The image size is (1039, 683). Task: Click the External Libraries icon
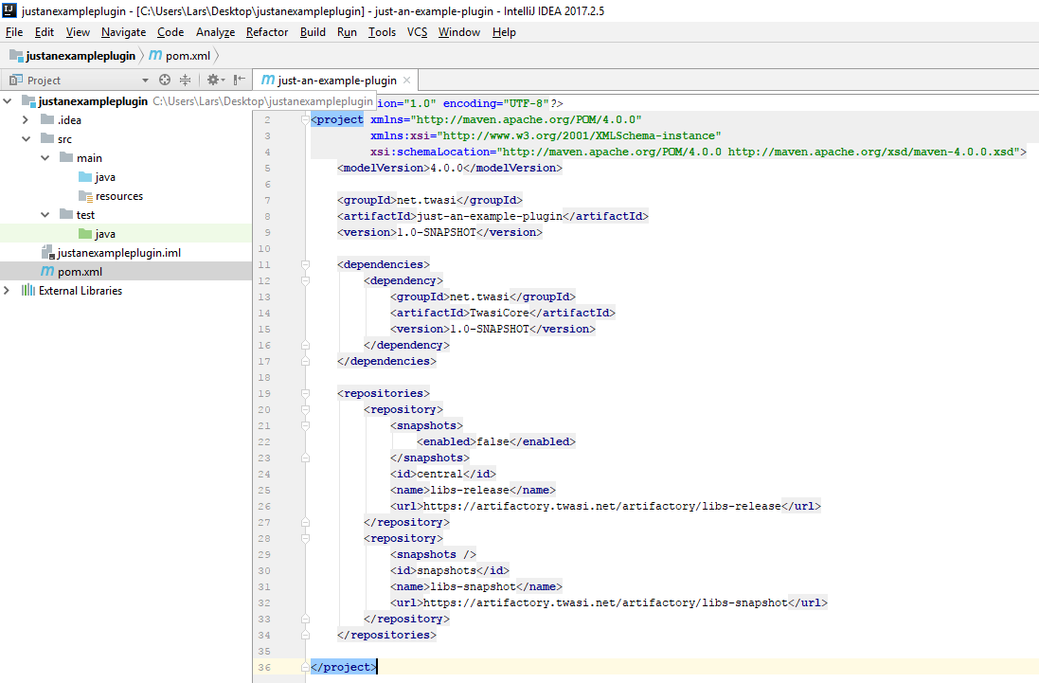tap(27, 290)
